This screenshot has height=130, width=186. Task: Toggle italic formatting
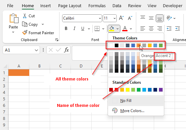pos(74,29)
